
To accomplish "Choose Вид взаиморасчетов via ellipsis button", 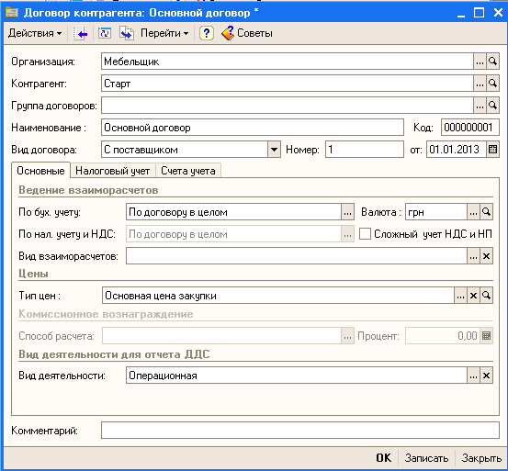I will (x=473, y=256).
